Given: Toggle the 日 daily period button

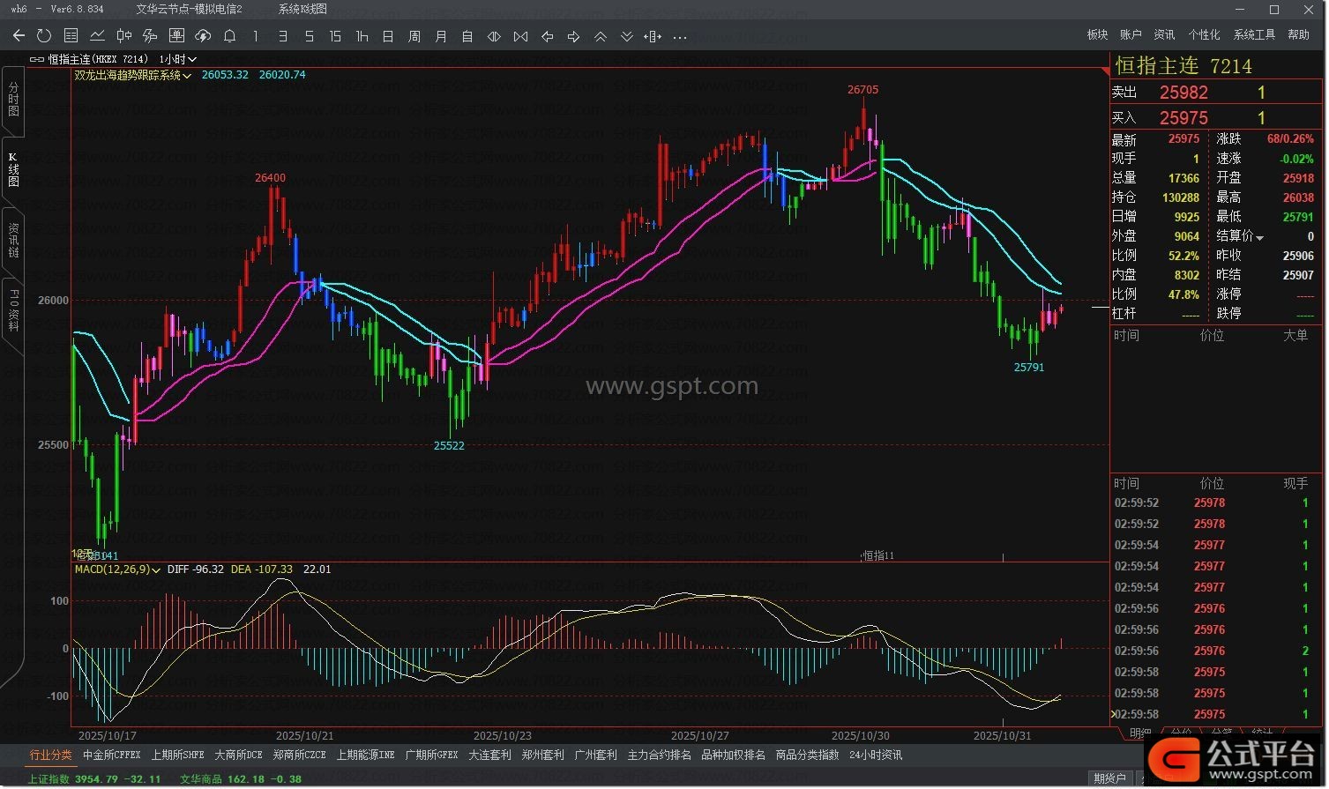Looking at the screenshot, I should tap(388, 36).
